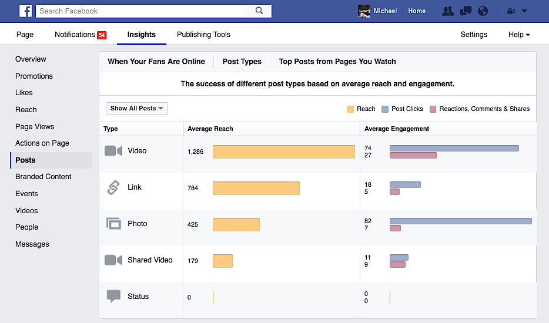Viewport: 549px width, 323px height.
Task: Click the Shared Video type label
Action: pyautogui.click(x=150, y=260)
